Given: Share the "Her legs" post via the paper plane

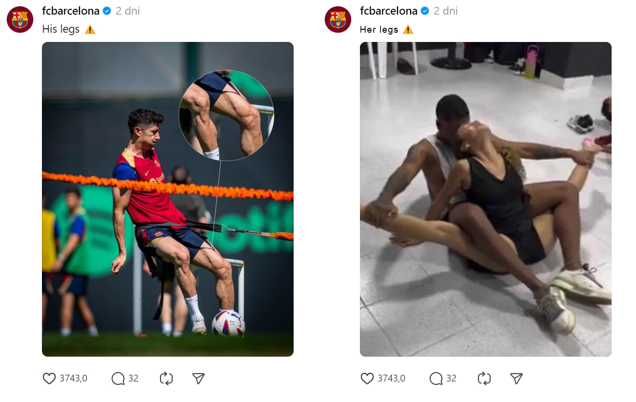Looking at the screenshot, I should (516, 379).
